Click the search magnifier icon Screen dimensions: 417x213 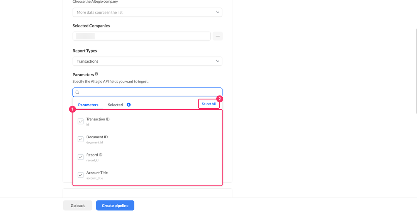pos(77,92)
